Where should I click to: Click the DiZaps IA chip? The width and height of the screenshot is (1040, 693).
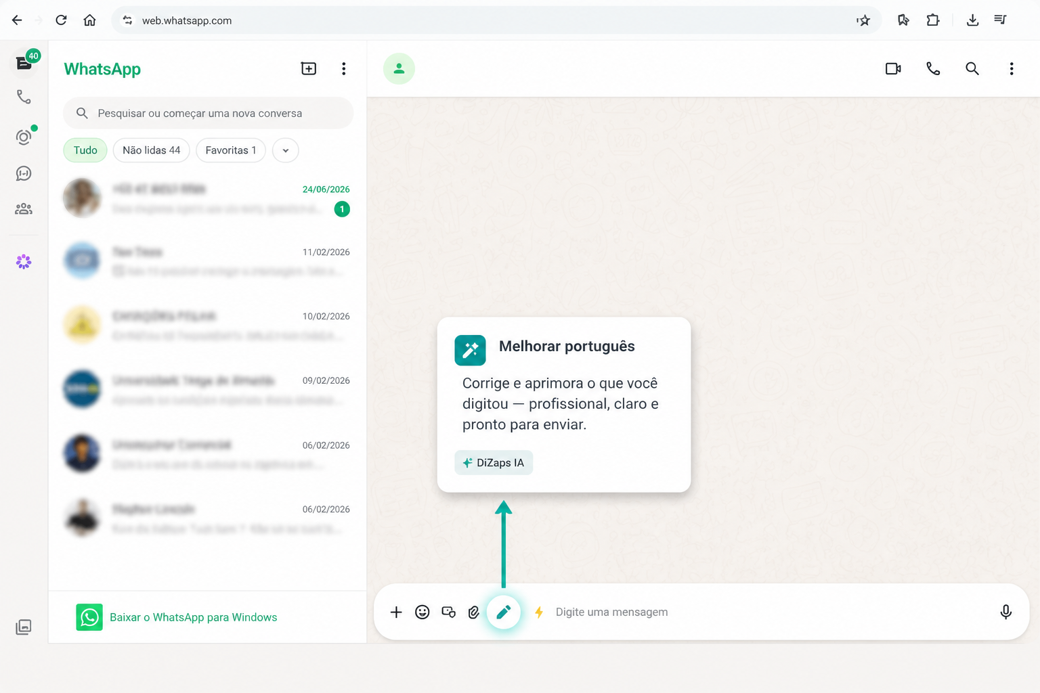[494, 463]
